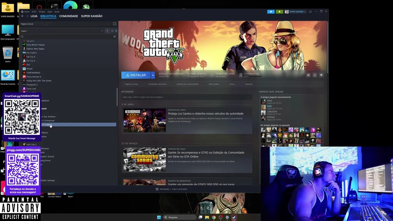The image size is (393, 221).
Task: Select the BIBLIOTECA tab
Action: tap(48, 16)
